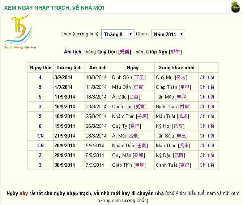This screenshot has height=205, width=243.
Task: Open Chi tiết link for 4/9/2014
Action: click(207, 87)
